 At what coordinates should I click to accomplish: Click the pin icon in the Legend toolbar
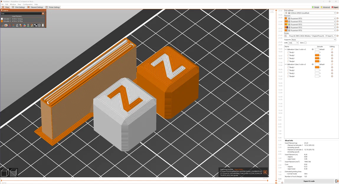coord(43,25)
